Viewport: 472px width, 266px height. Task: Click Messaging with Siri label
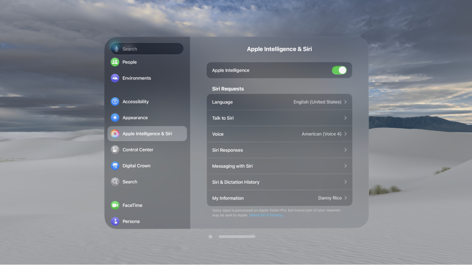pos(232,166)
